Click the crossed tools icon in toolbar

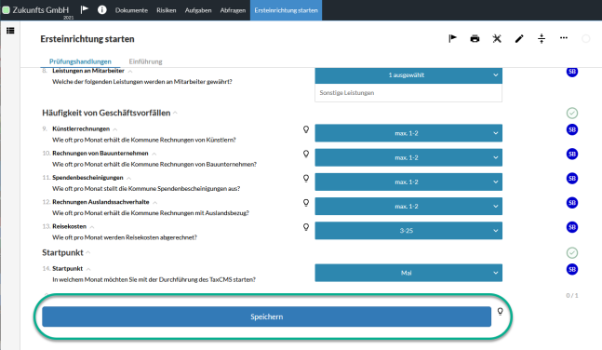(497, 38)
